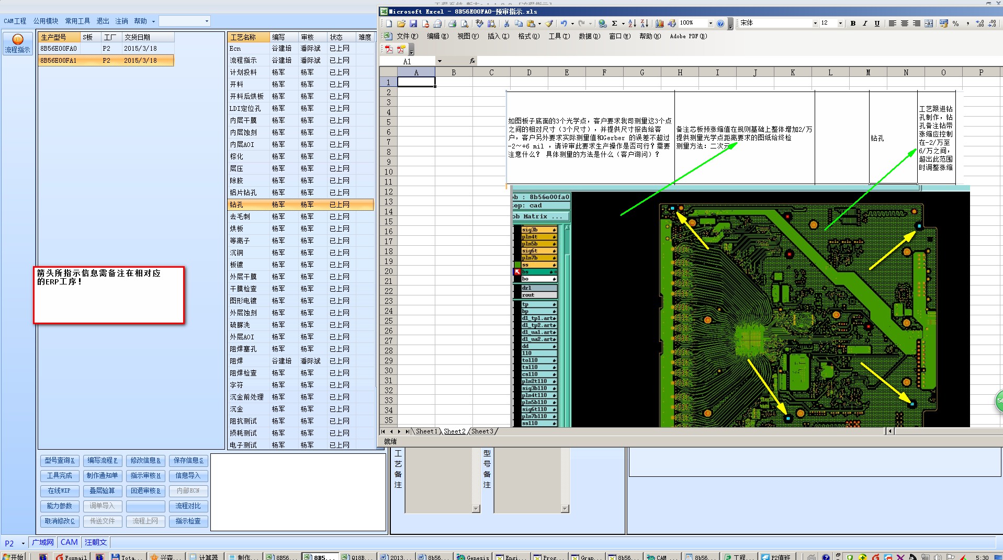
Task: Print the Excel sheet
Action: click(x=452, y=24)
